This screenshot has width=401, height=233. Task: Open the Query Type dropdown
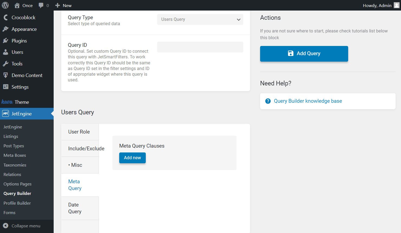[200, 19]
